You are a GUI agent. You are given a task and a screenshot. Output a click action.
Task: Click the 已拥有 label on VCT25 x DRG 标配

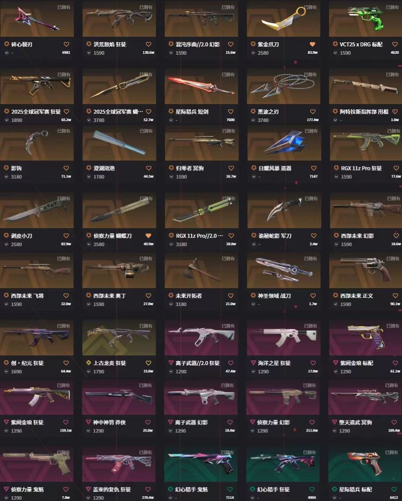click(392, 7)
